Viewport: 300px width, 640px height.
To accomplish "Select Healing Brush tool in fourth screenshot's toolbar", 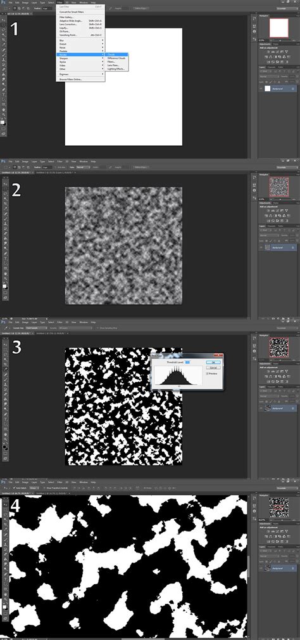I will pos(5,534).
